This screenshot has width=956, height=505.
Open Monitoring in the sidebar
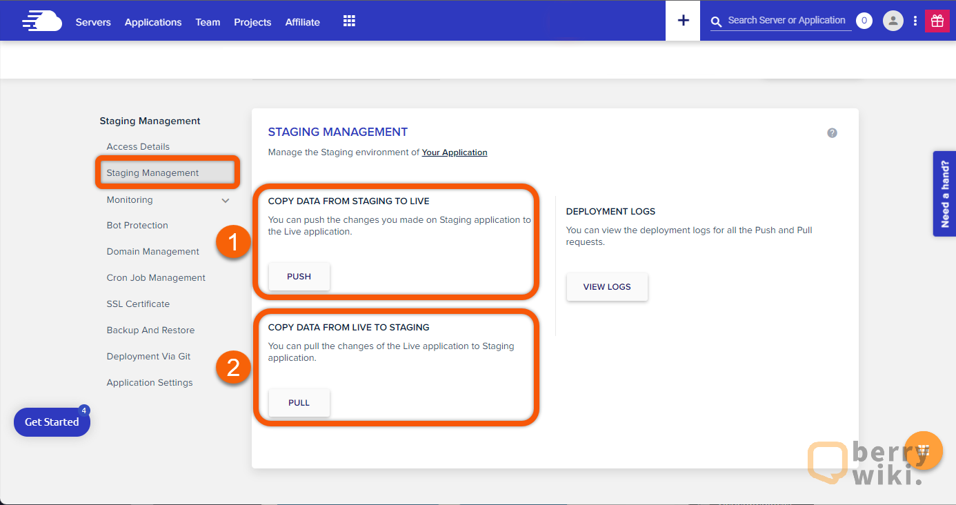130,199
